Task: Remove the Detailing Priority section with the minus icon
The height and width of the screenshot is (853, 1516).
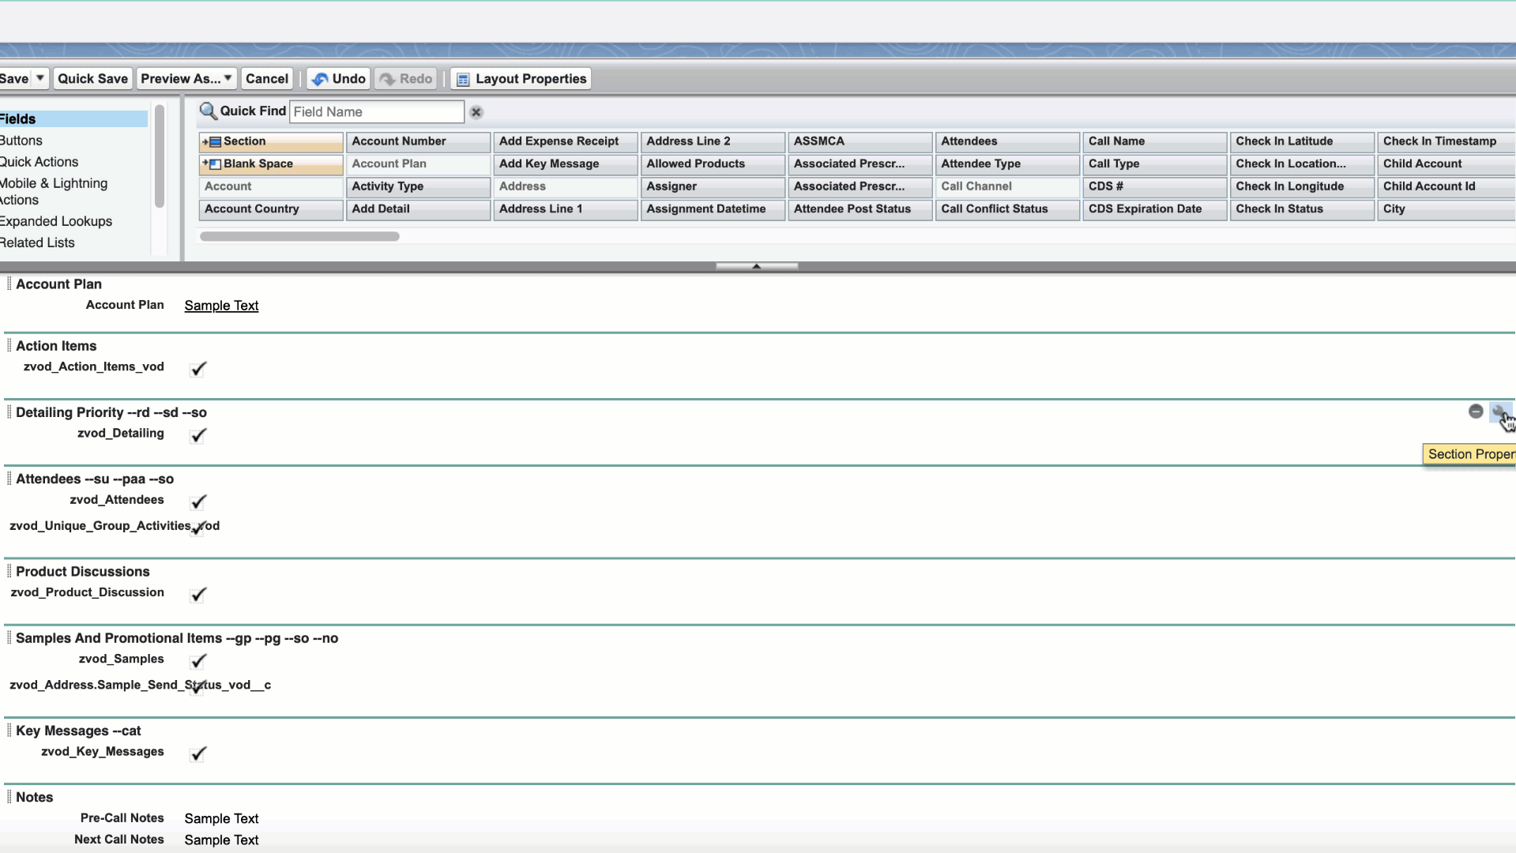Action: coord(1475,411)
